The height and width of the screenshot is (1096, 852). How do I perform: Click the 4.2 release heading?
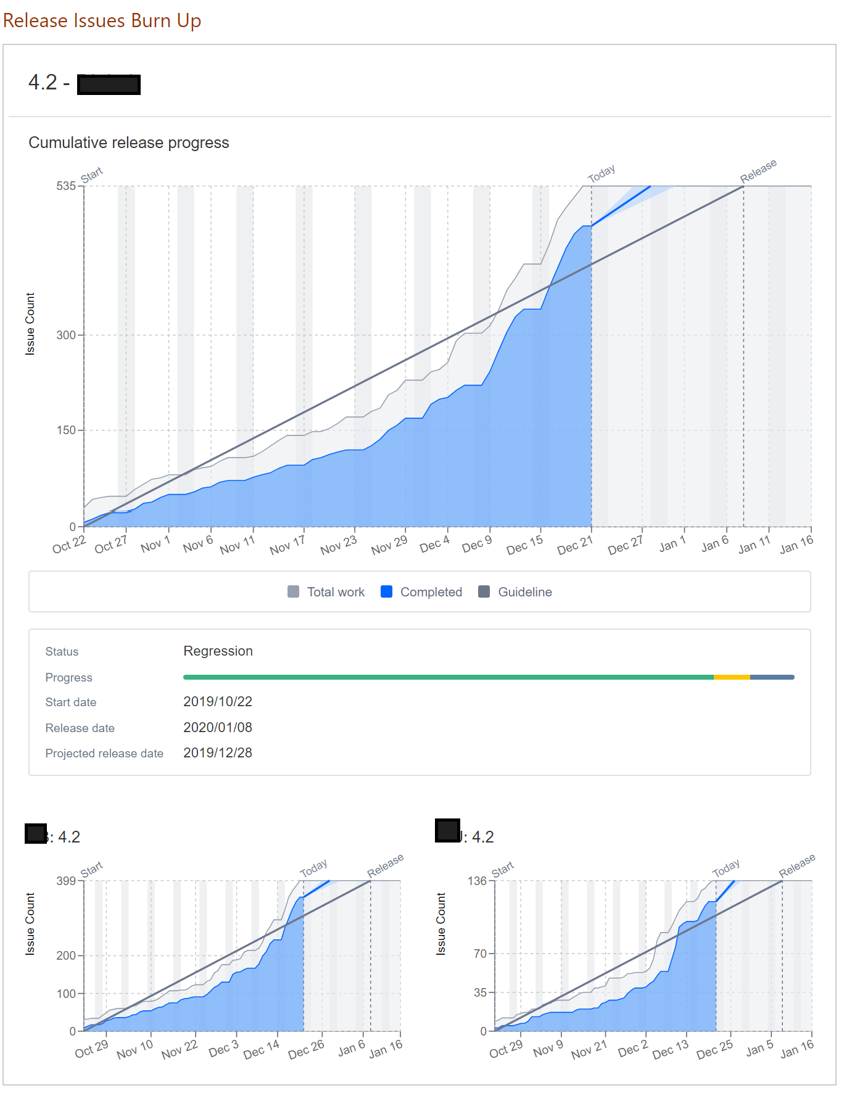[x=84, y=83]
